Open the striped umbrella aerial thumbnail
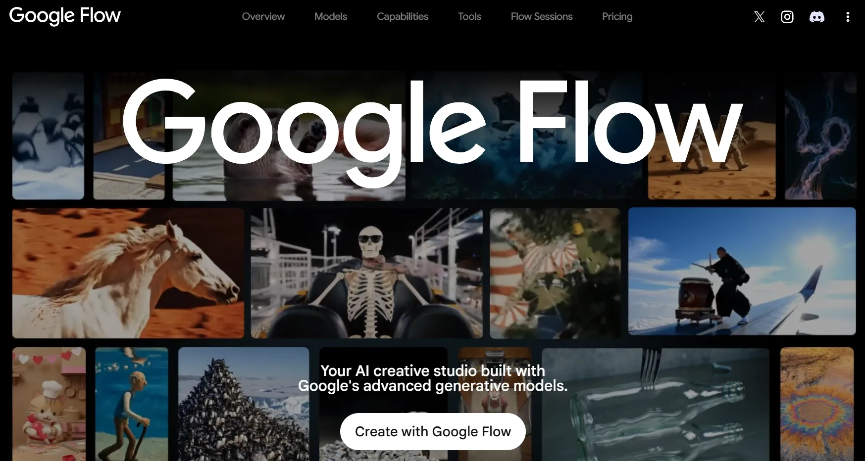Viewport: 865px width, 461px height. (555, 273)
